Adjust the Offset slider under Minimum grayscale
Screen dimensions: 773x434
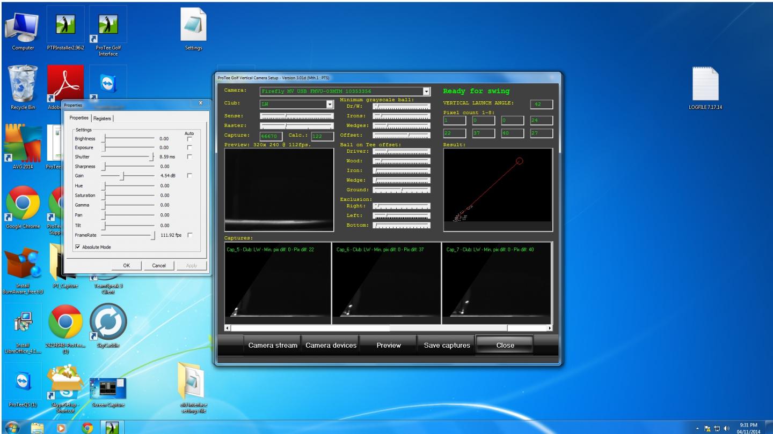coord(402,135)
